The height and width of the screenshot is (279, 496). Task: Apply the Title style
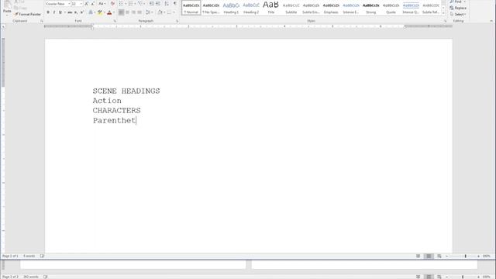coord(271,8)
